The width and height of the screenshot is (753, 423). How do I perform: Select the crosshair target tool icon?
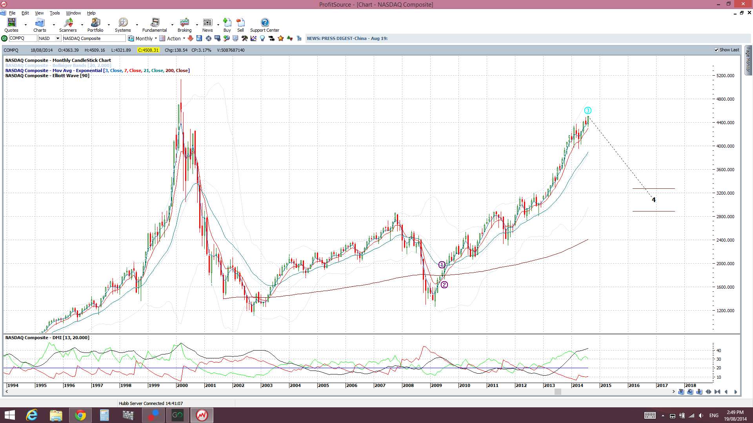point(208,38)
